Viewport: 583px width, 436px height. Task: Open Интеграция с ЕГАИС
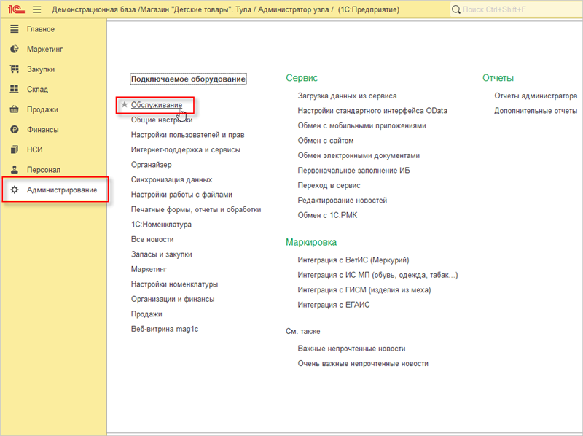click(333, 305)
